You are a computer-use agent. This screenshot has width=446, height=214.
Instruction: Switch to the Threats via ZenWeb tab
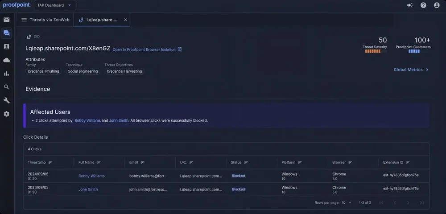point(45,20)
